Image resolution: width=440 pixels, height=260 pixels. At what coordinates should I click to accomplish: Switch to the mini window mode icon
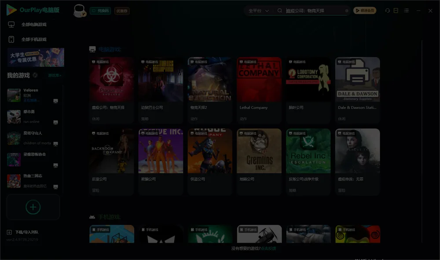pos(396,11)
